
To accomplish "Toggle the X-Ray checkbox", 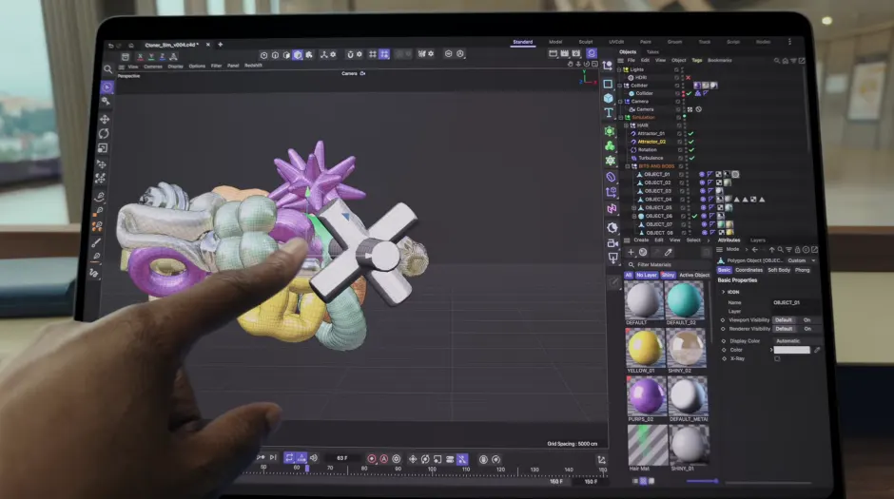I will (777, 359).
